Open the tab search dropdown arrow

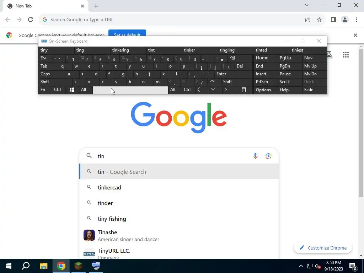coord(307,5)
